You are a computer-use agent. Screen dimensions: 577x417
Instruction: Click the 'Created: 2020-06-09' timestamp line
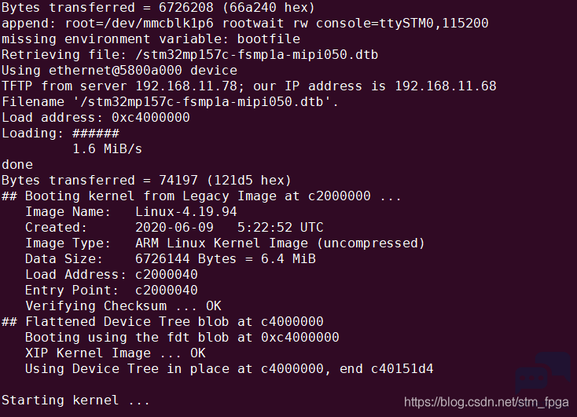[x=174, y=227]
